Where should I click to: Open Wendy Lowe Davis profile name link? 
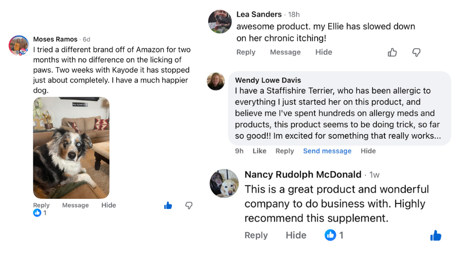point(268,80)
